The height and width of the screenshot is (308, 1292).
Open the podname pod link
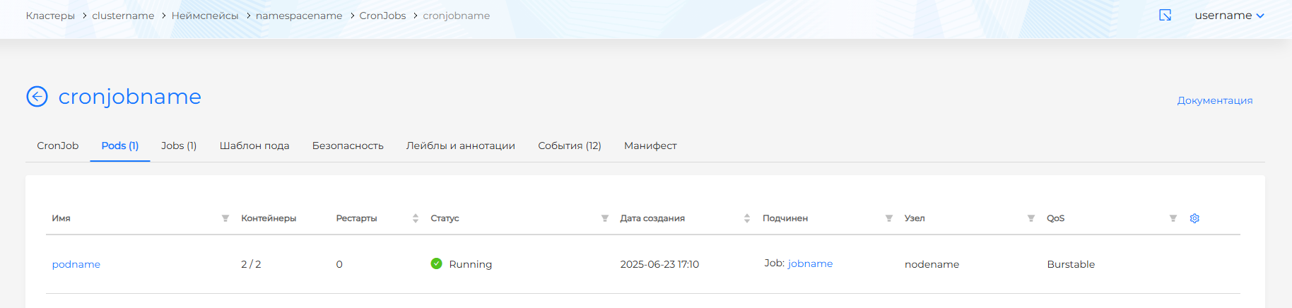(76, 264)
